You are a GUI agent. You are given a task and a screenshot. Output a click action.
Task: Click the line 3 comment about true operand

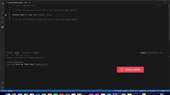(x=45, y=10)
